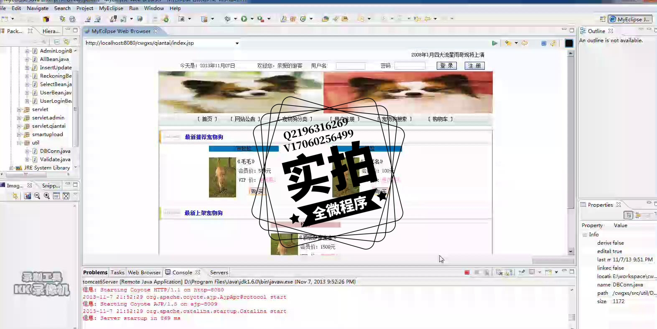Screen dimensions: 657x329
Task: Click the Open Perspective icon
Action: coord(603,19)
